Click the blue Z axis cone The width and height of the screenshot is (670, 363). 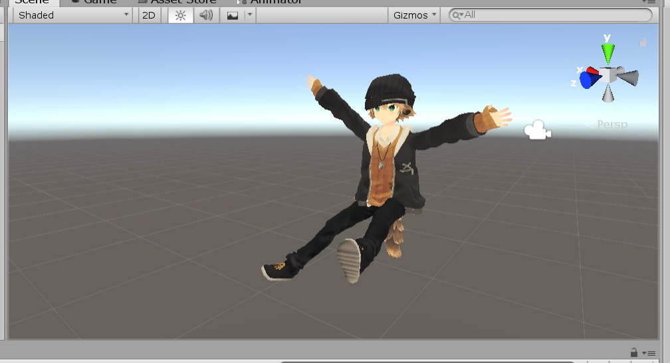tap(590, 80)
